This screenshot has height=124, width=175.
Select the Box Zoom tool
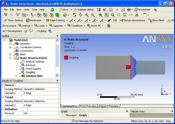pyautogui.click(x=93, y=15)
